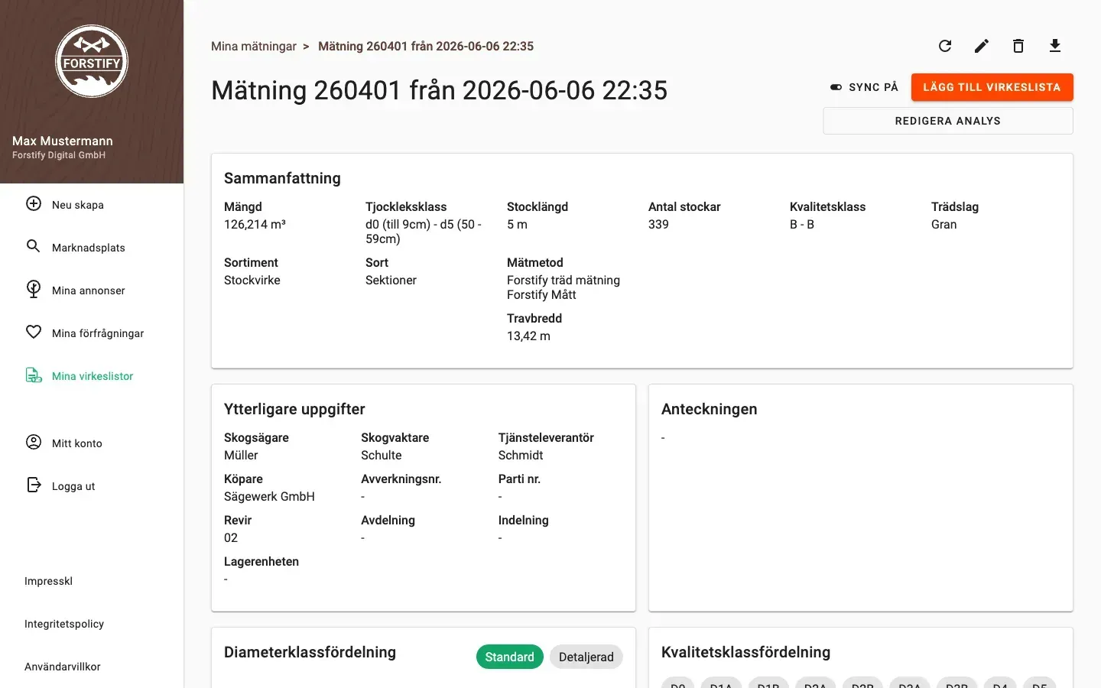
Task: Click the Tjänsteleverantör value Schmidt
Action: point(521,455)
